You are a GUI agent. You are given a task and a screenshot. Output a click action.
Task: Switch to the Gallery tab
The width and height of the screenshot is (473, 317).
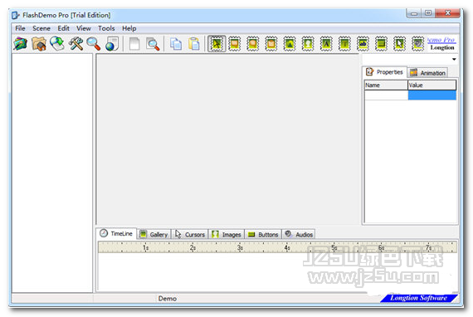coord(154,234)
